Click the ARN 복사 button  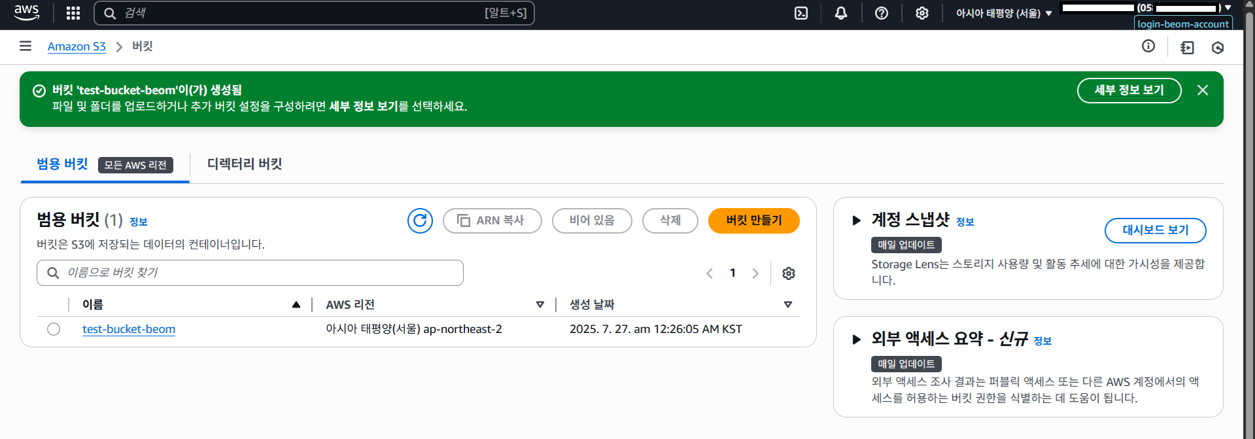[x=492, y=220]
